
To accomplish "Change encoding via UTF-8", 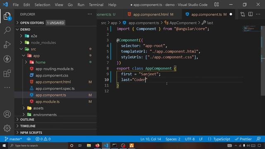I will point(190,139).
